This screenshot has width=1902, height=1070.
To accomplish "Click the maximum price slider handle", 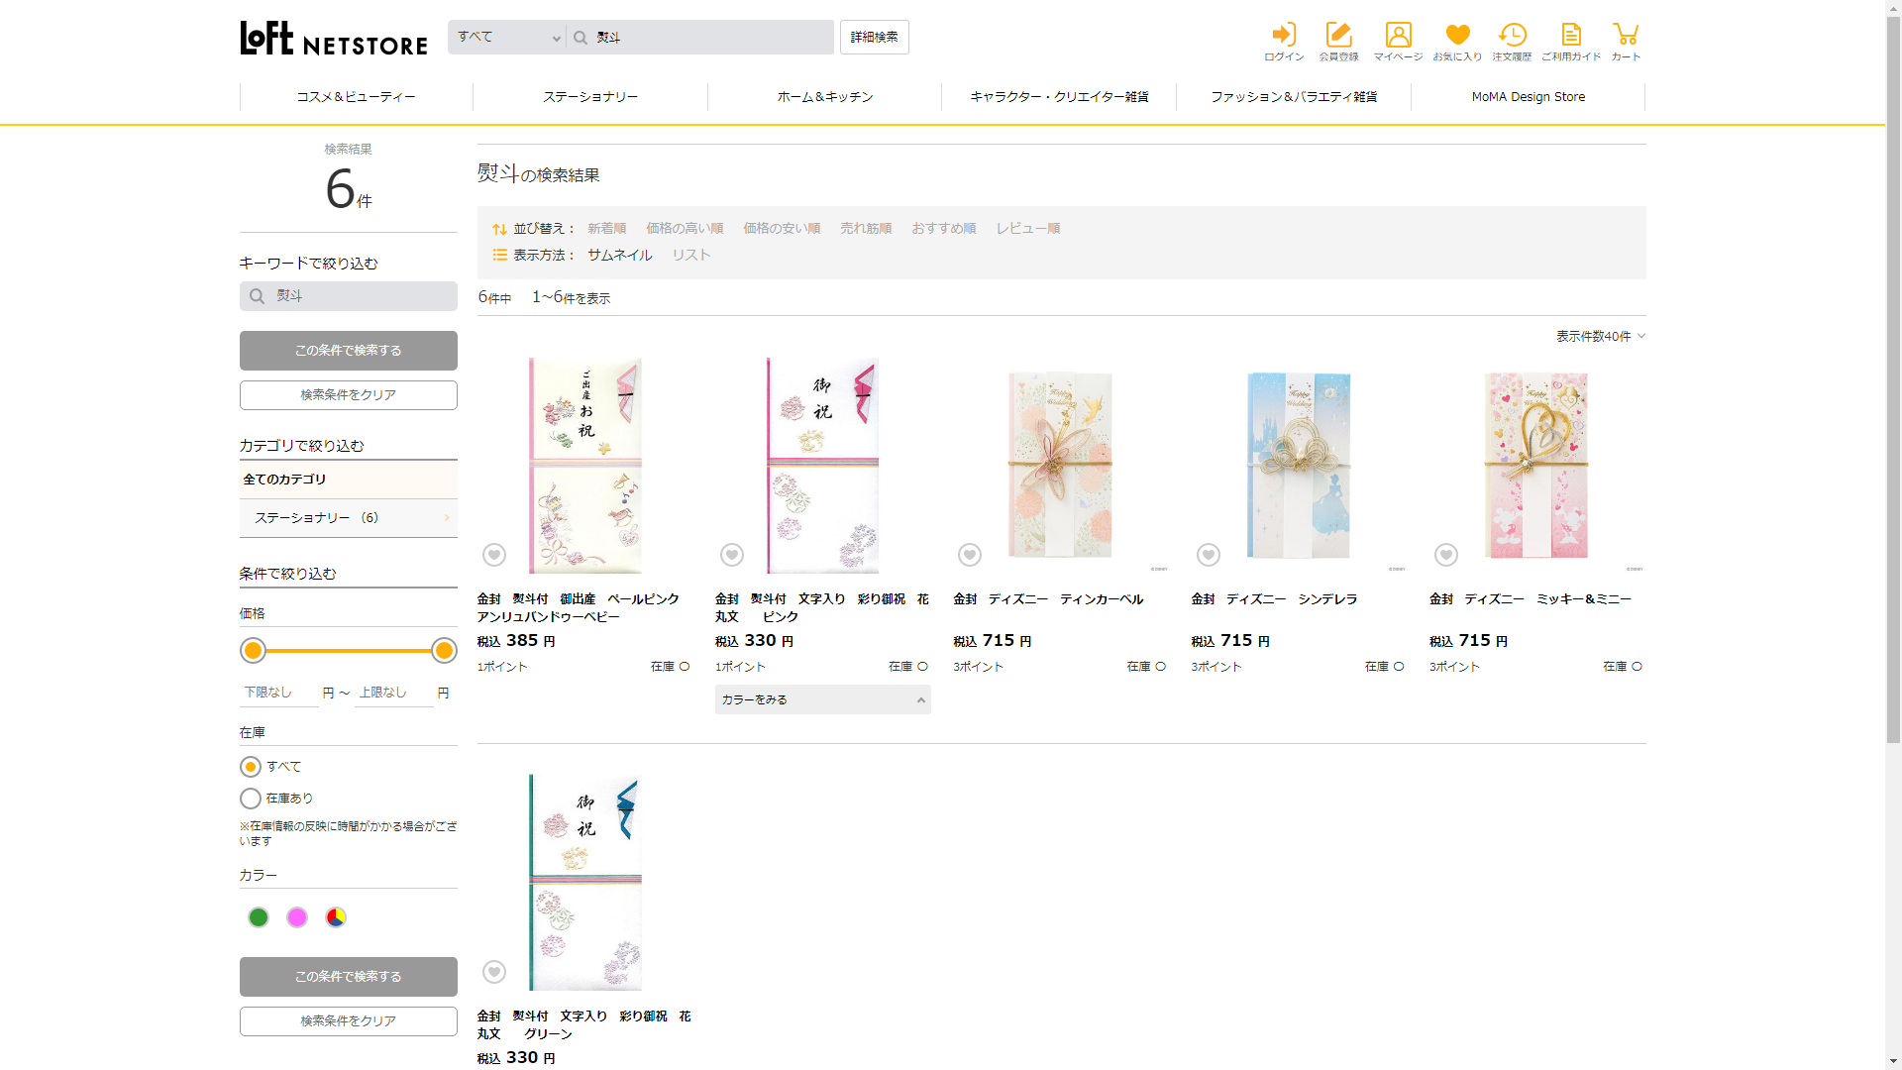I will pos(444,651).
